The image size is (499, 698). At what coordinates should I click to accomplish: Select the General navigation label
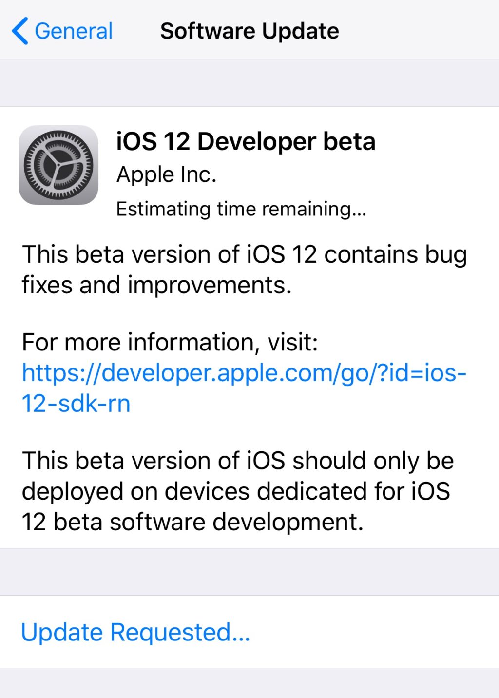click(74, 31)
